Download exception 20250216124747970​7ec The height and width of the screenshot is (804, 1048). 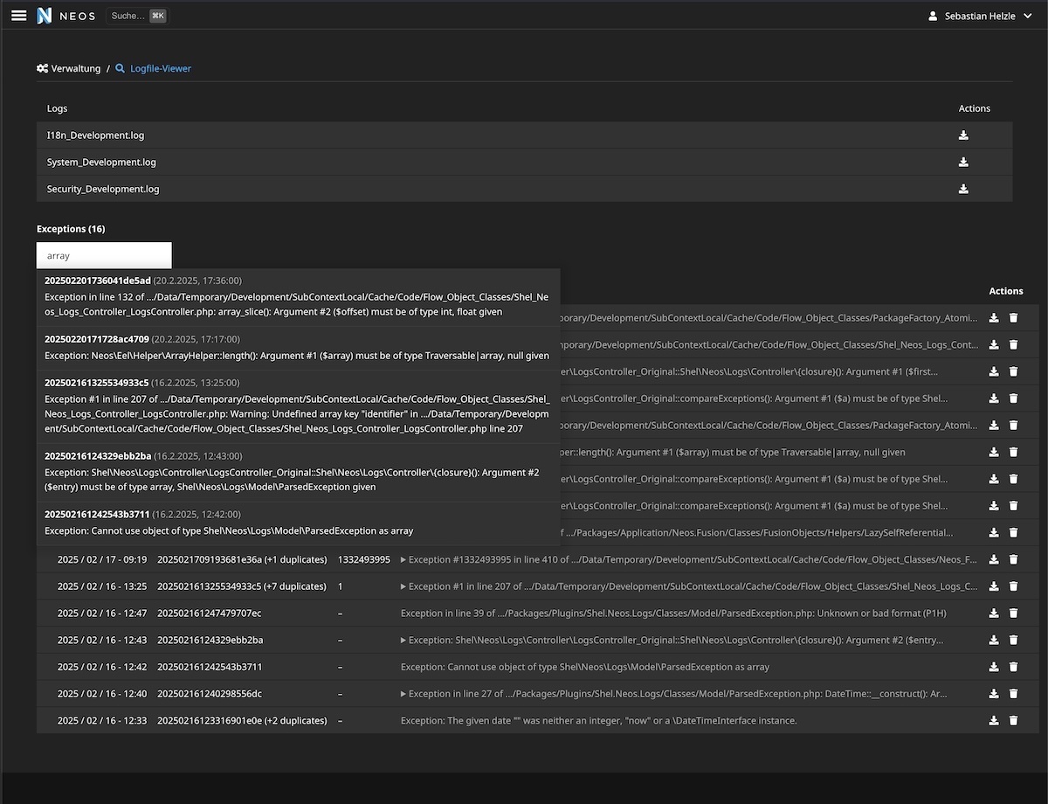coord(994,613)
